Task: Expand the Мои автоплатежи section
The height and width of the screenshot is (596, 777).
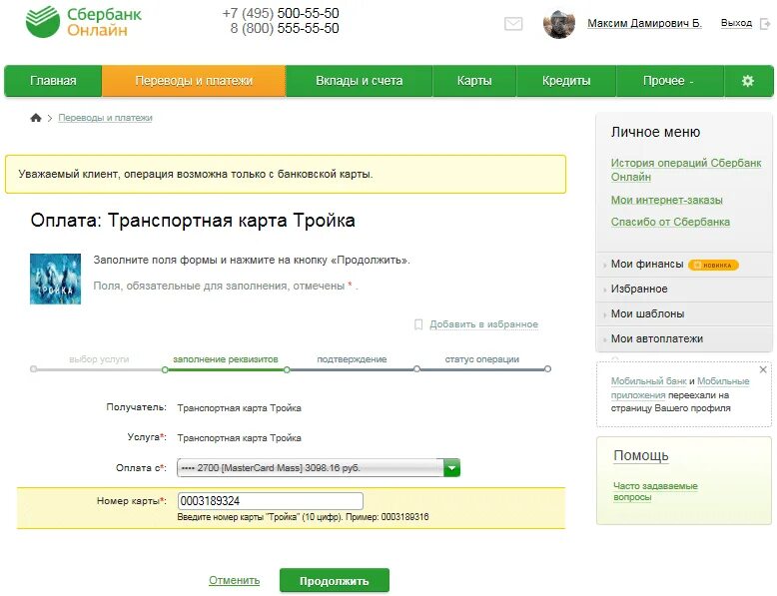Action: coord(656,338)
